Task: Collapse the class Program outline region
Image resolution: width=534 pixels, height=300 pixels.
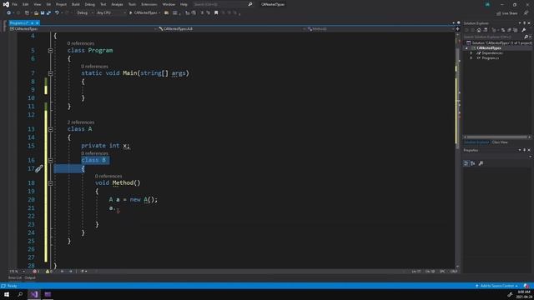Action: (50, 50)
